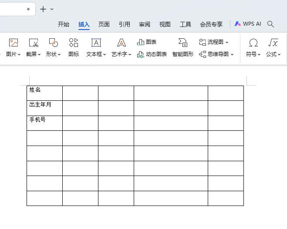Open the 会员专享 tab
Viewport: 287px width, 229px height.
pyautogui.click(x=211, y=24)
